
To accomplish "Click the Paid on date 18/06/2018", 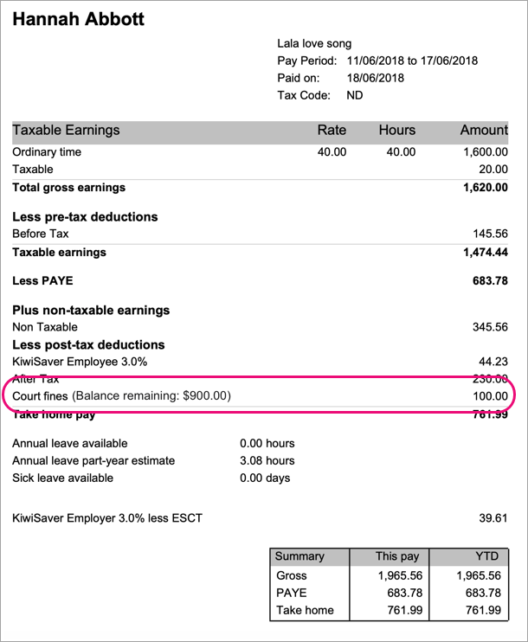I will pos(375,78).
